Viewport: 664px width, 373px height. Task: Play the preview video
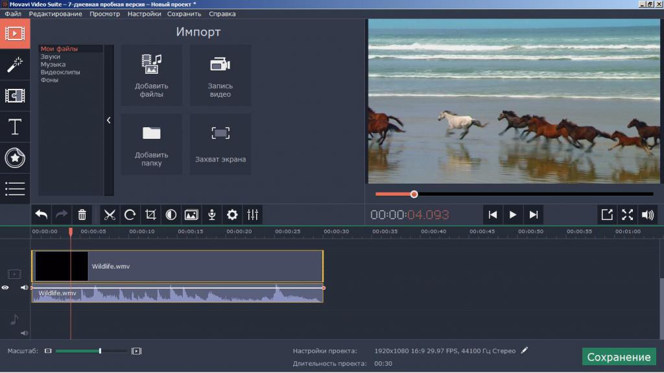point(513,215)
